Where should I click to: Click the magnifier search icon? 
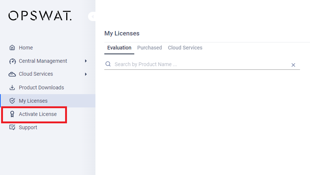click(x=108, y=64)
